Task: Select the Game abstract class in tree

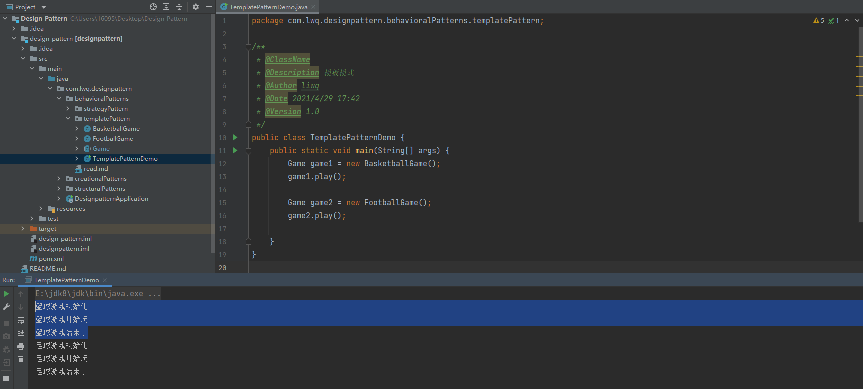Action: pos(101,148)
